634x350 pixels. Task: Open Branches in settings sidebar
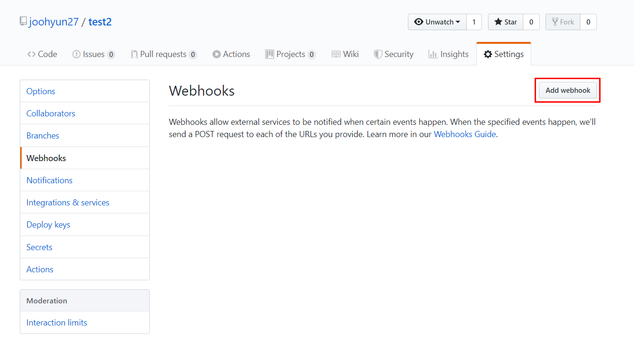tap(85, 136)
